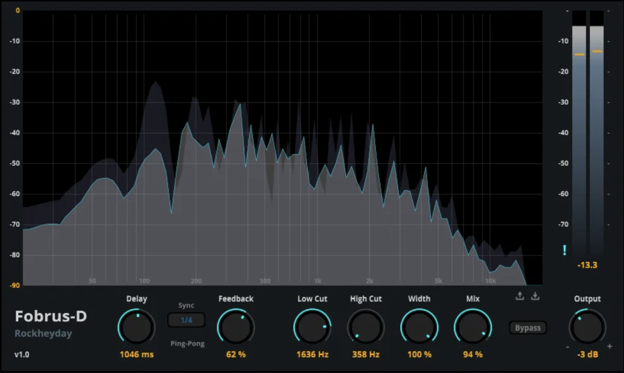Select the 100 % width value
Viewport: 624px width, 373px height.
pyautogui.click(x=419, y=355)
